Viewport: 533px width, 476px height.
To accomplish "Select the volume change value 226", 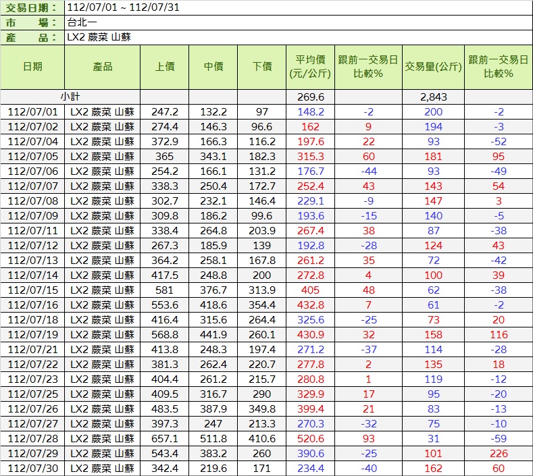I will (x=499, y=453).
